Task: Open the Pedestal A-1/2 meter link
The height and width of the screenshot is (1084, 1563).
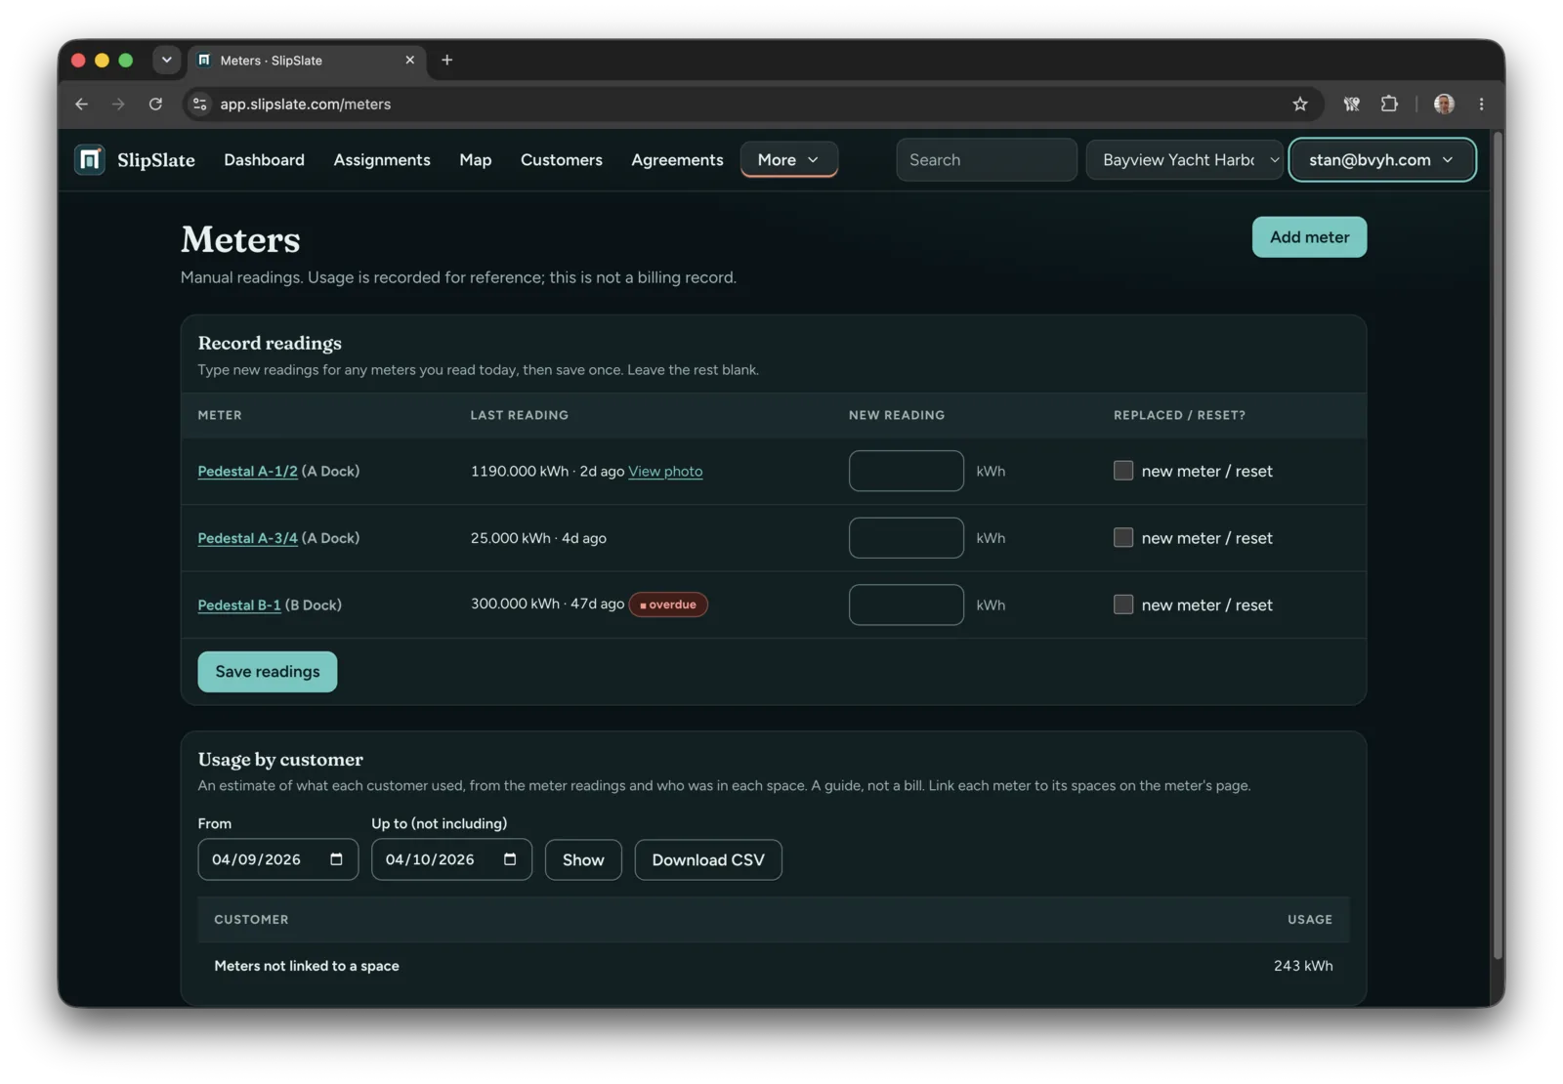Action: [247, 471]
